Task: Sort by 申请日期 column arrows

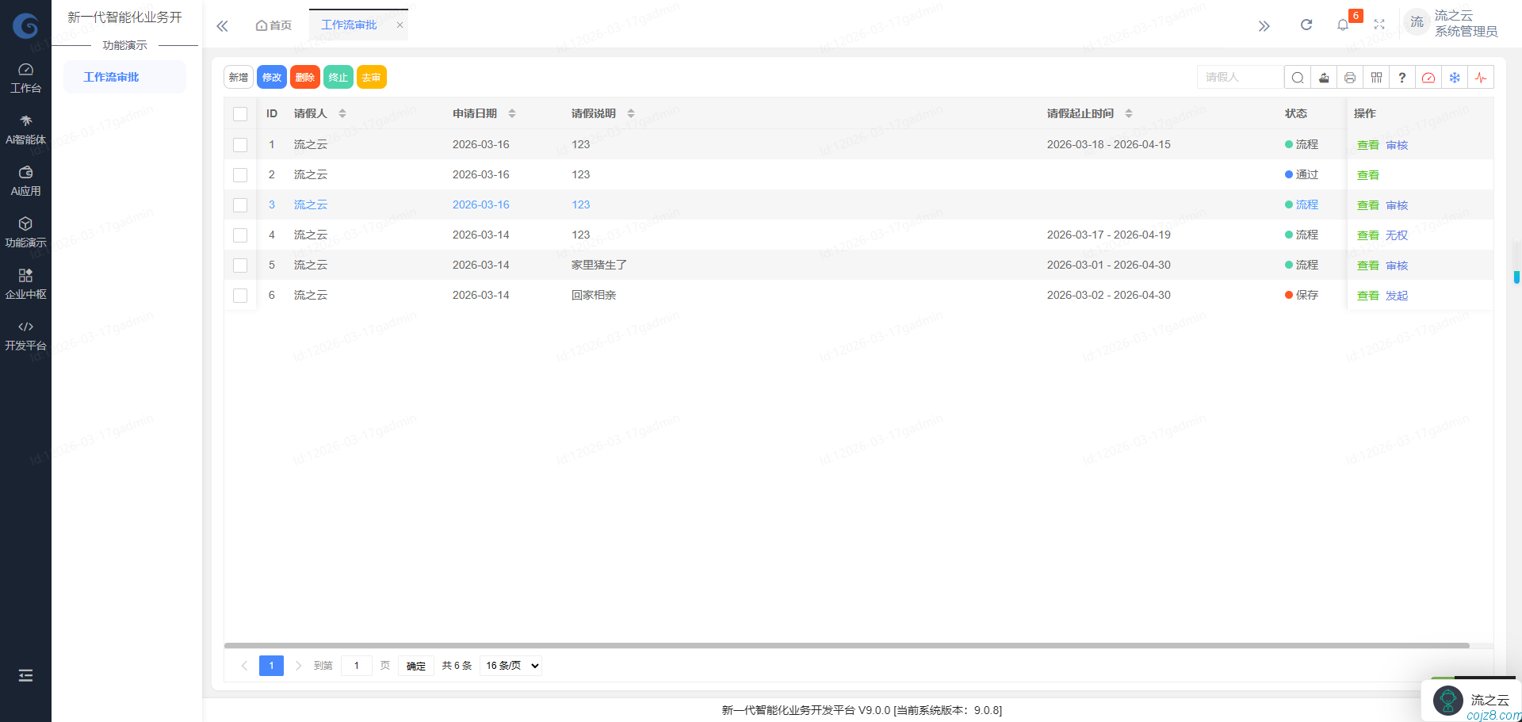Action: (x=512, y=114)
